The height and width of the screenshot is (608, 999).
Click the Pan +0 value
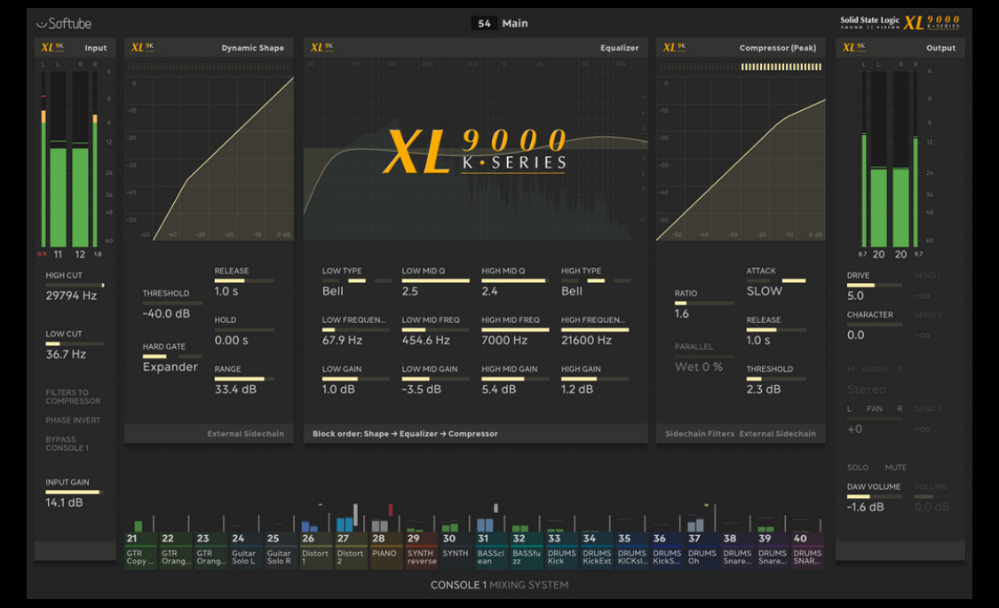tap(855, 429)
